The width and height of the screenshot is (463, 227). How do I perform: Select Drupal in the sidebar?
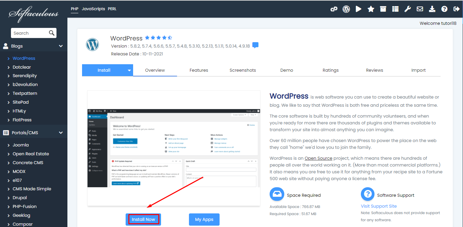click(x=20, y=198)
